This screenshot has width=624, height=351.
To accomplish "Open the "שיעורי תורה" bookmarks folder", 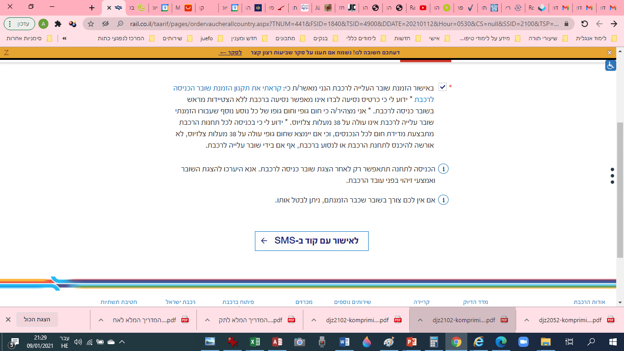I will point(549,38).
